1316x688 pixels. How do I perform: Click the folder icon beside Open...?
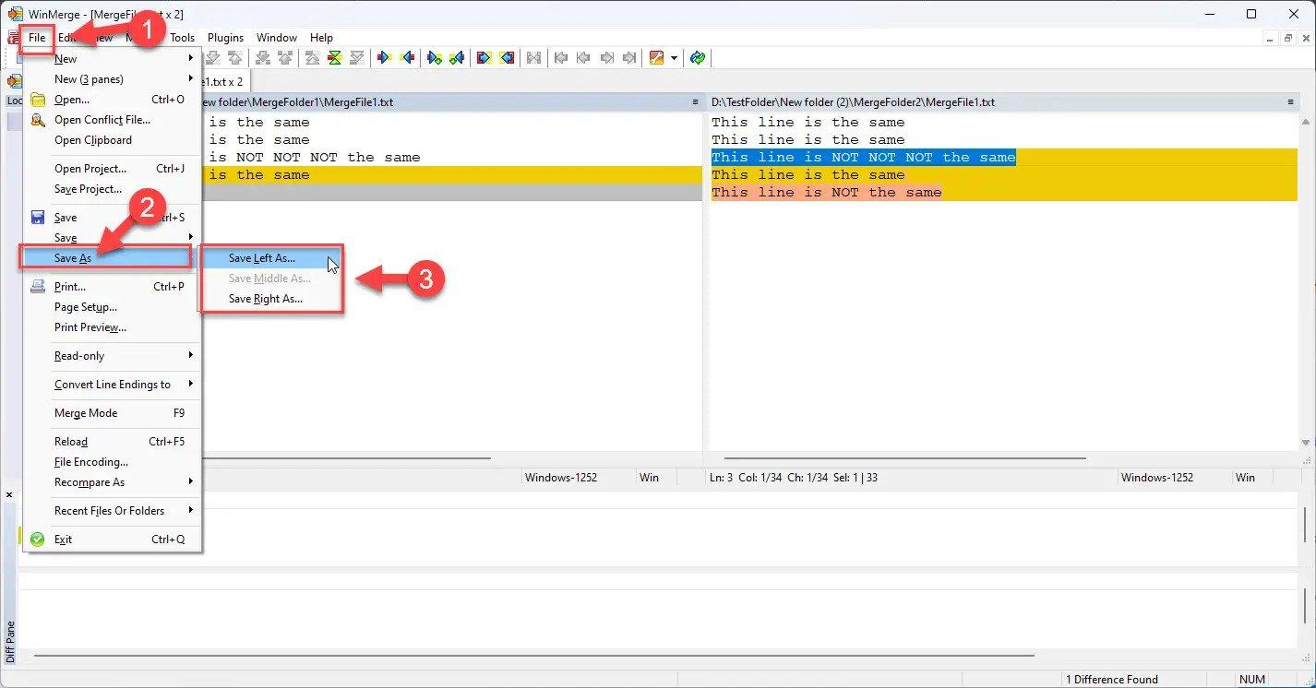(x=38, y=100)
